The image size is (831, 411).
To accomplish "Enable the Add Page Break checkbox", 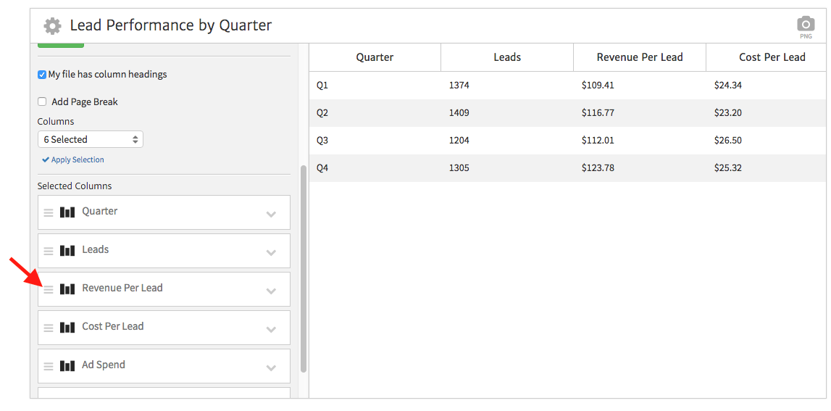I will point(42,102).
